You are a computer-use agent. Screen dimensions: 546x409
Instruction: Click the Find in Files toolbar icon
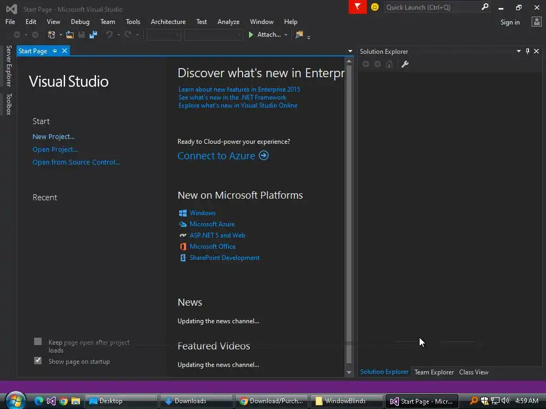299,35
